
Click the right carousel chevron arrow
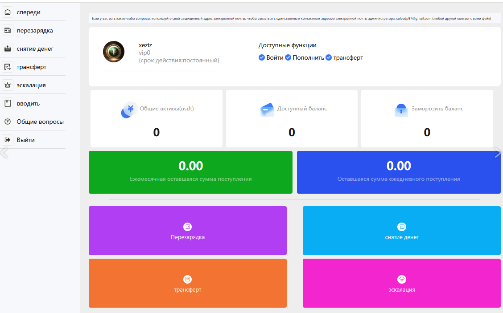[498, 153]
